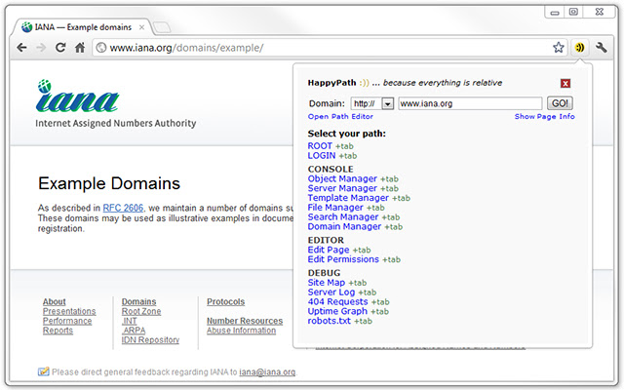
Task: Open Server Log path
Action: pyautogui.click(x=331, y=292)
